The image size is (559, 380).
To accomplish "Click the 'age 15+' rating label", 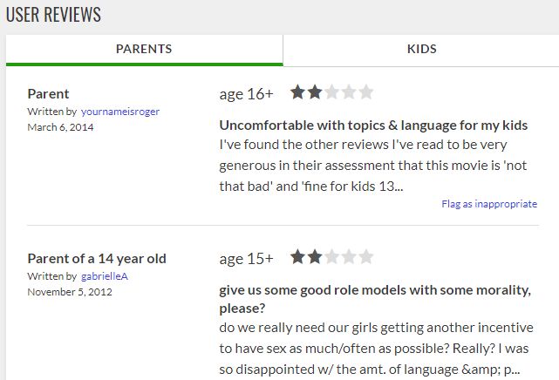I will 246,258.
